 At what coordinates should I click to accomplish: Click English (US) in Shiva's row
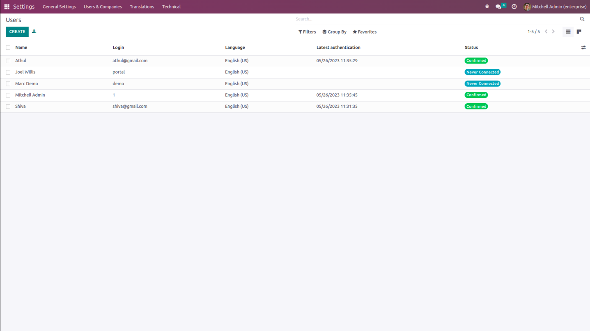[236, 107]
